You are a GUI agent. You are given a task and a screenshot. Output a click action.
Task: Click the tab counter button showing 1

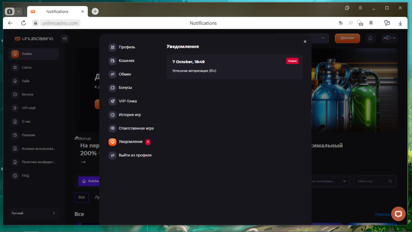click(x=10, y=12)
